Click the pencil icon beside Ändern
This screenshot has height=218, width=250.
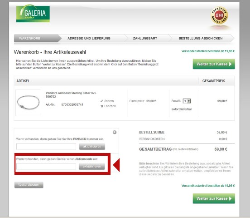pos(102,101)
